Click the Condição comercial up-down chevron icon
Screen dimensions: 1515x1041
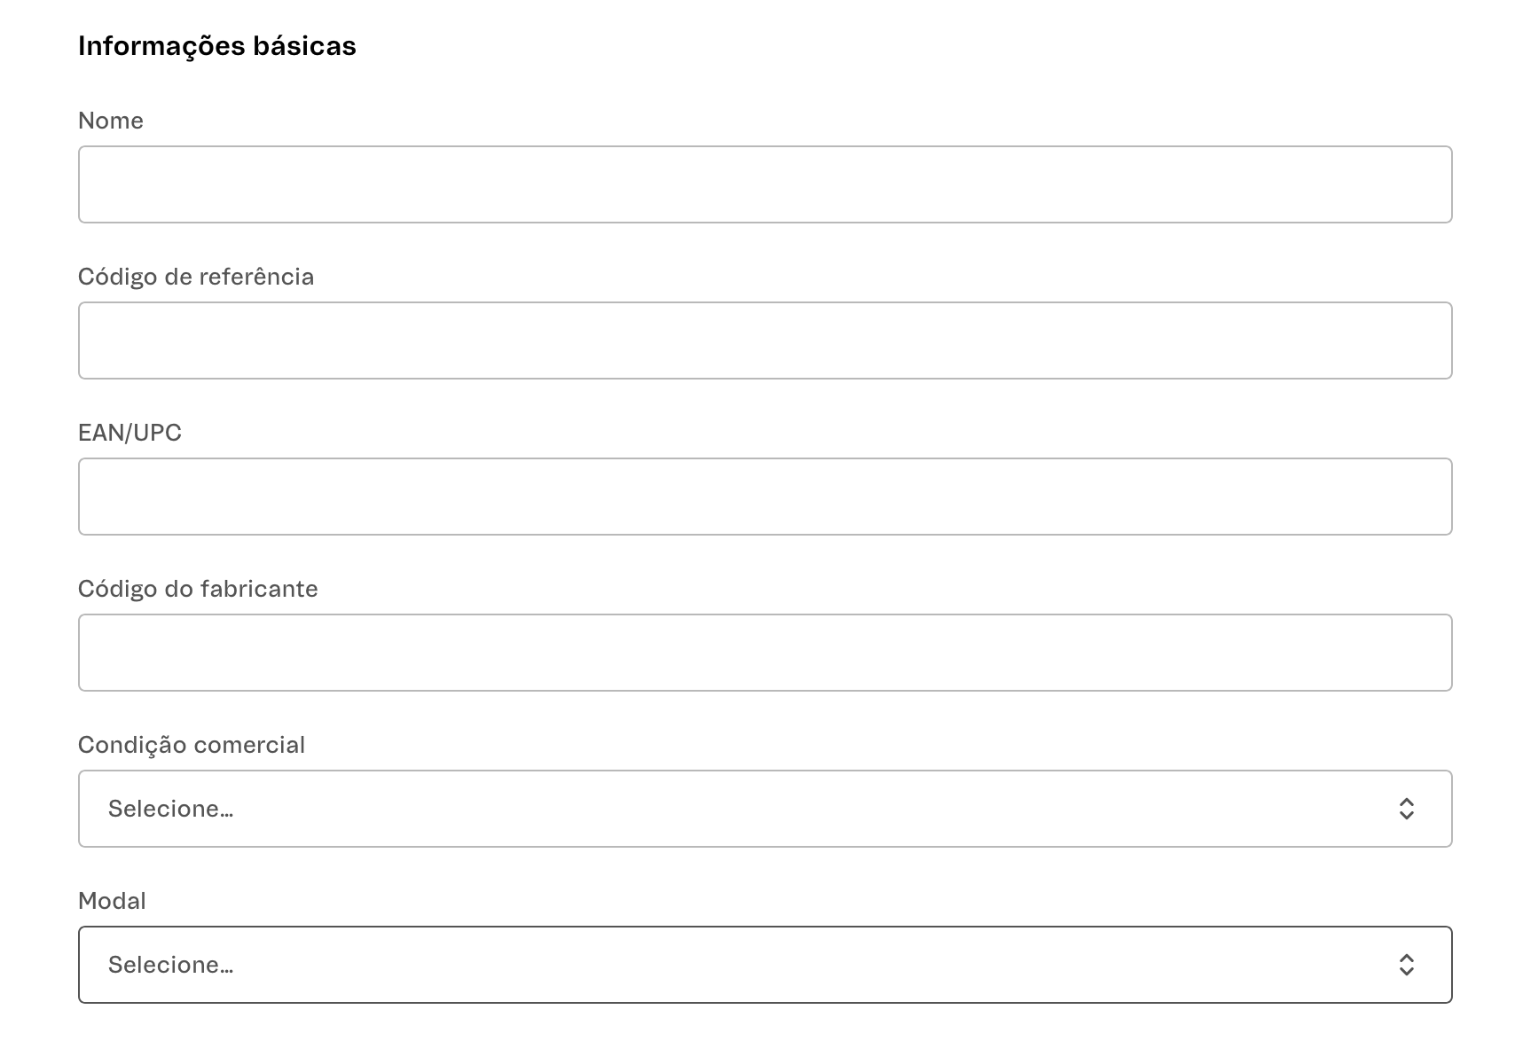pos(1406,809)
